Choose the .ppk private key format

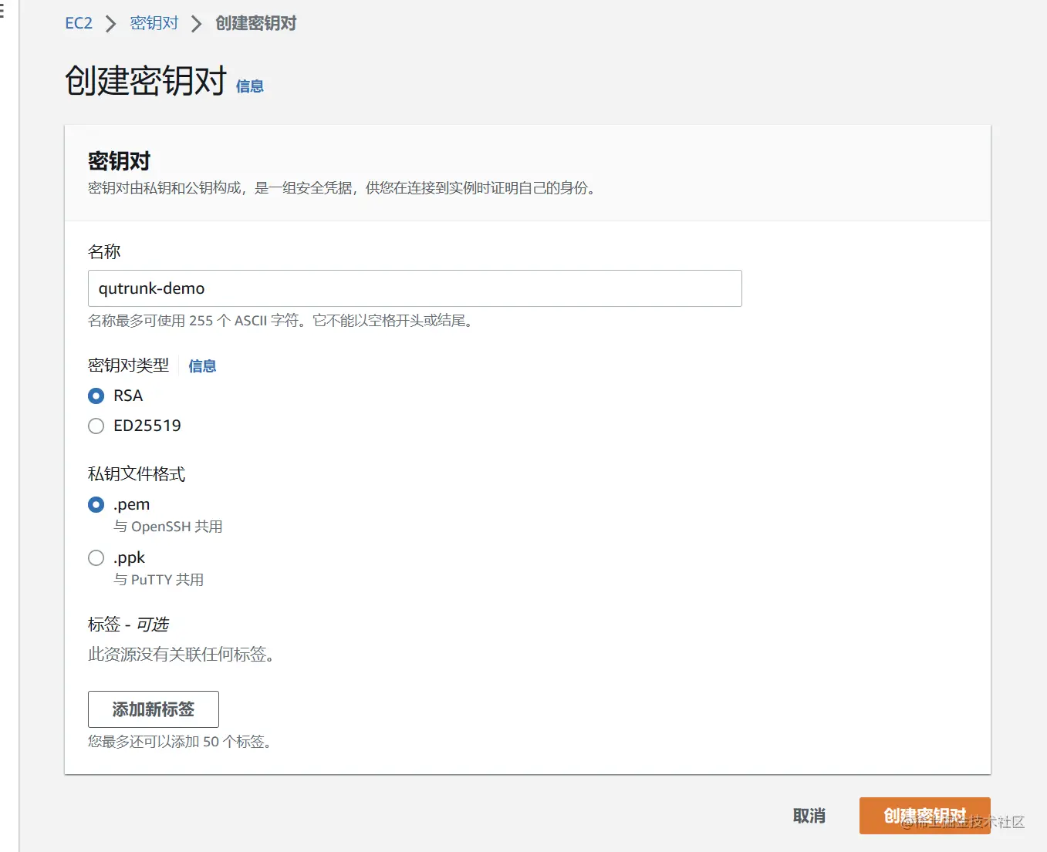point(96,557)
